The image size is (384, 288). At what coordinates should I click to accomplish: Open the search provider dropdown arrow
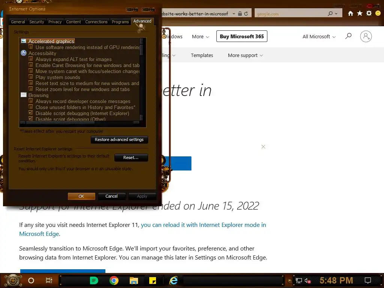click(336, 14)
